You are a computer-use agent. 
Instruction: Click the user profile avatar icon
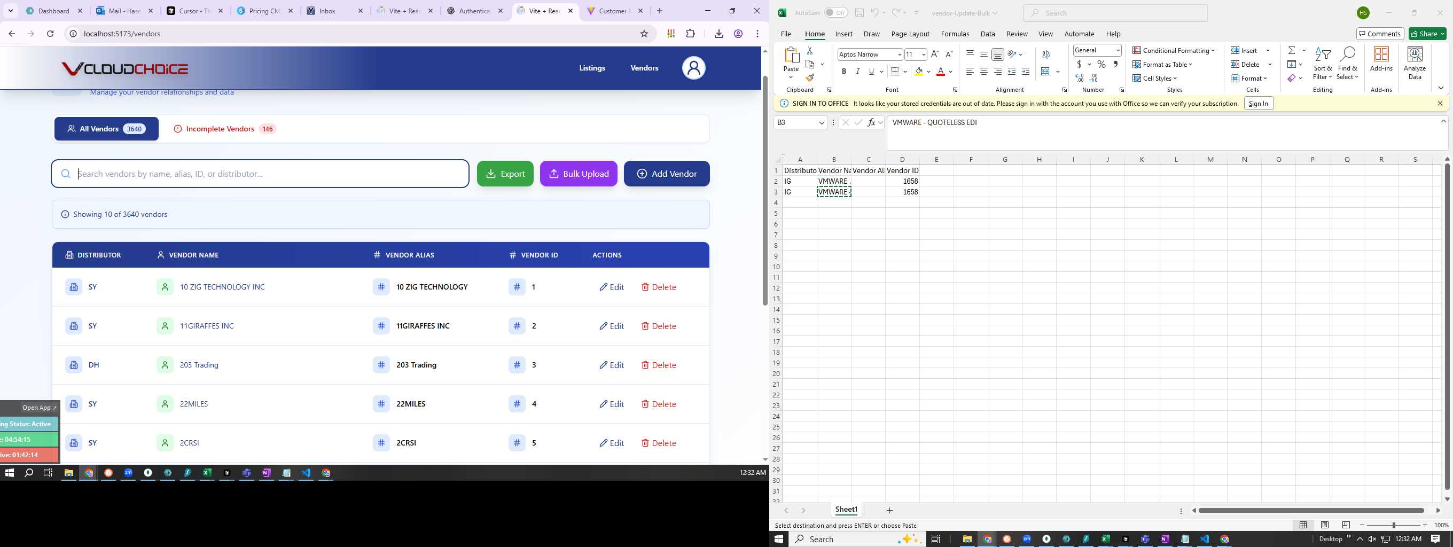pos(694,68)
